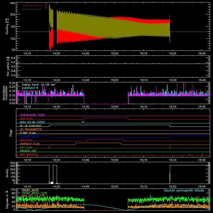Click the SC_IN_SUNLIGHT flag label
Screen dimensions: 213x213
[x=31, y=126]
